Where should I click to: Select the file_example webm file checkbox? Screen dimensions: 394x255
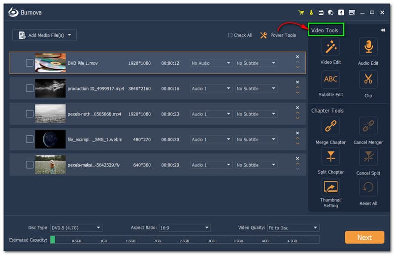30,140
